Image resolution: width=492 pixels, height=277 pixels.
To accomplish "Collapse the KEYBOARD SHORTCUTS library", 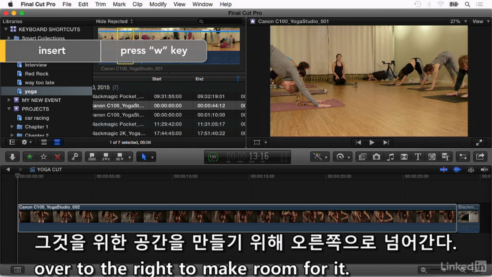I will pos(6,29).
